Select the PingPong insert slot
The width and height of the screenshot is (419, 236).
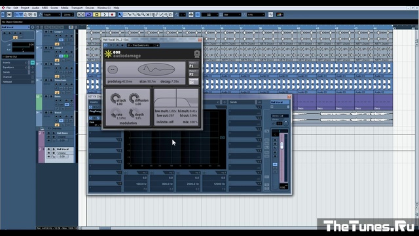coord(95,111)
